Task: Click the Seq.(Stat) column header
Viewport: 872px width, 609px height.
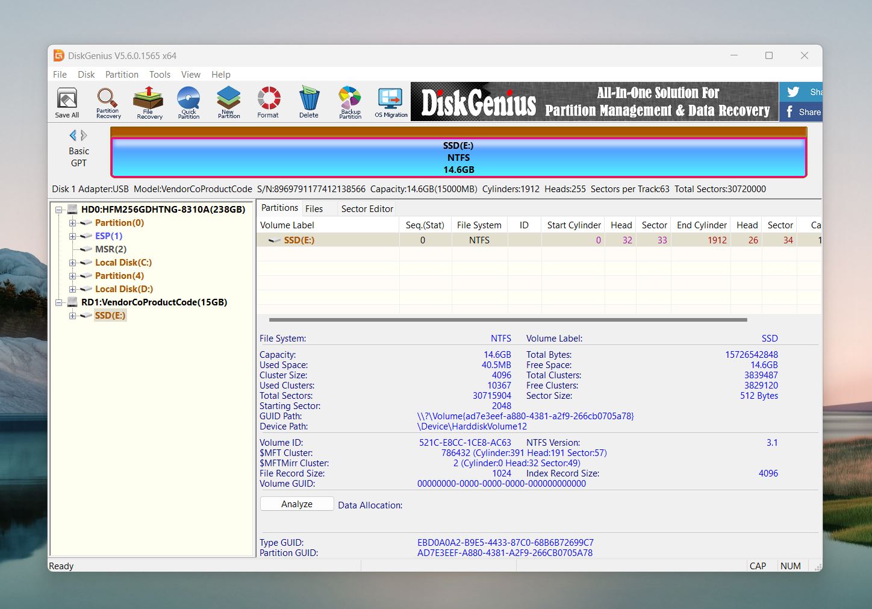Action: (425, 225)
